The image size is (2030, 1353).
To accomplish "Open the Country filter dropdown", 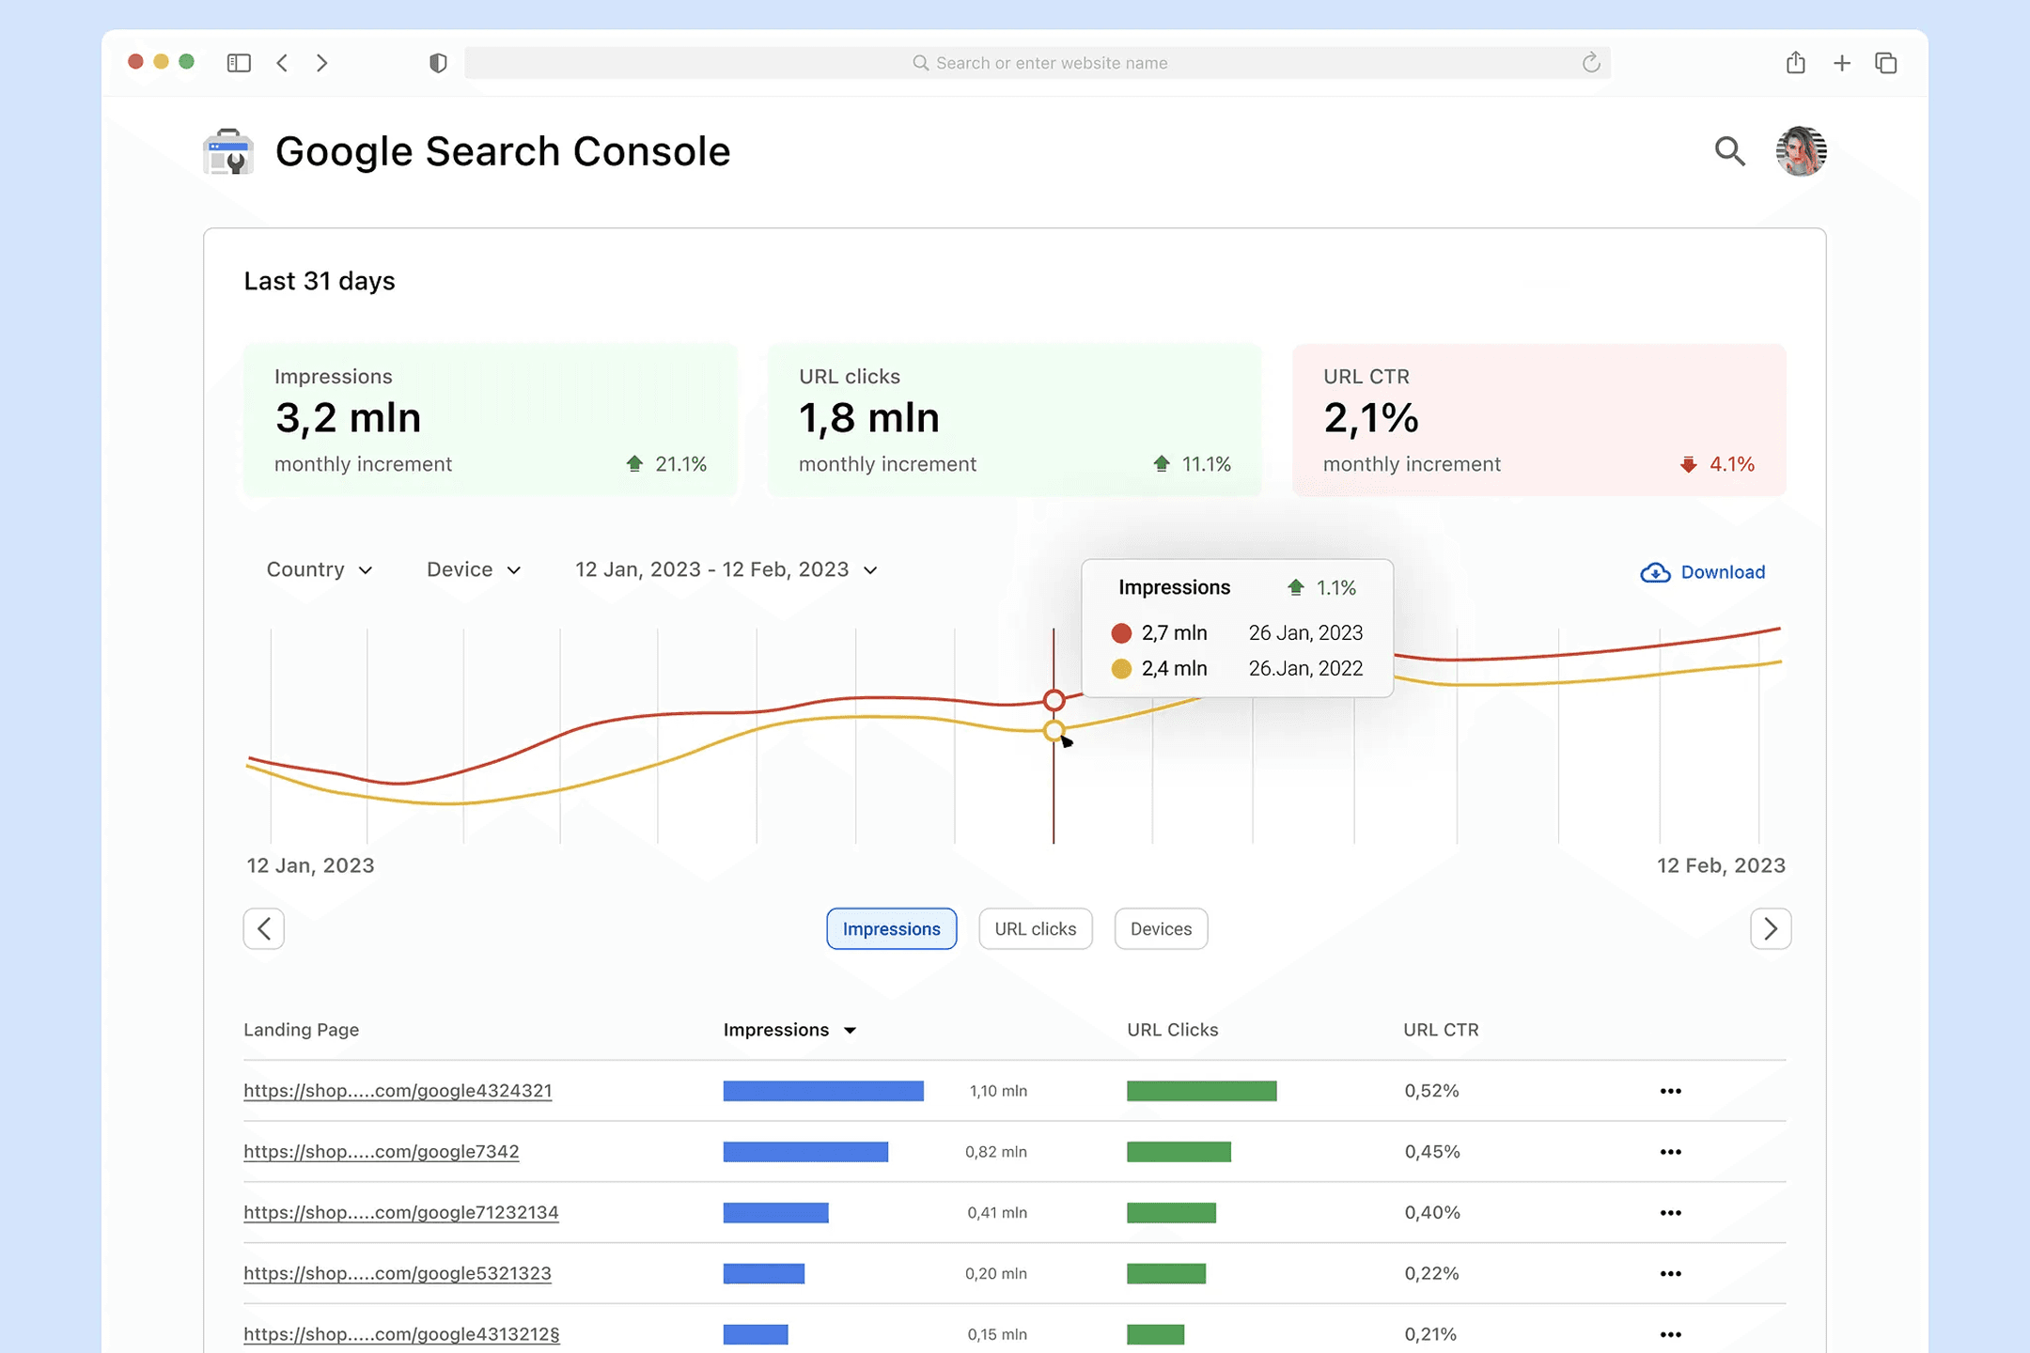I will tap(320, 569).
